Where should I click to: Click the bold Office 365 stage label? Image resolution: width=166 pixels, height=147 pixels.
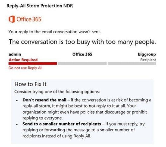tap(82, 54)
